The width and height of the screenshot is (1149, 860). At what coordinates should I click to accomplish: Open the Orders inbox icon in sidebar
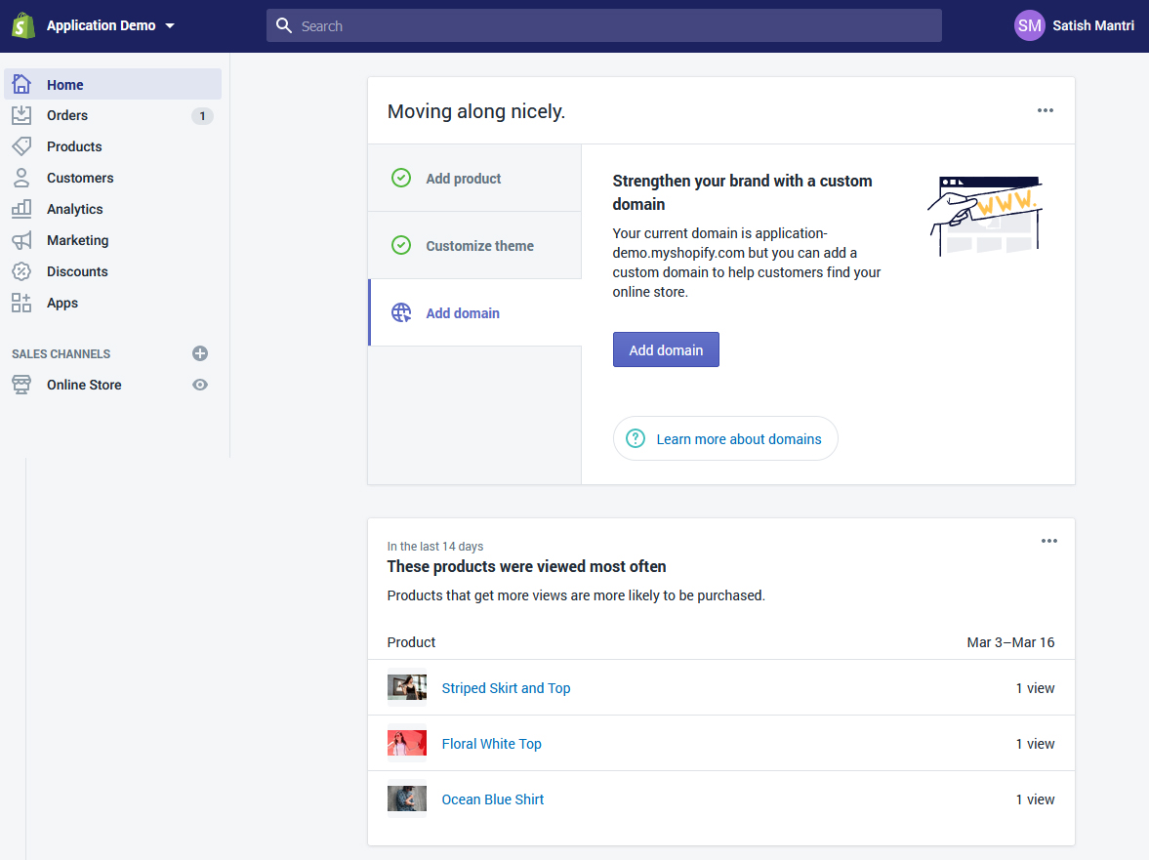(21, 115)
